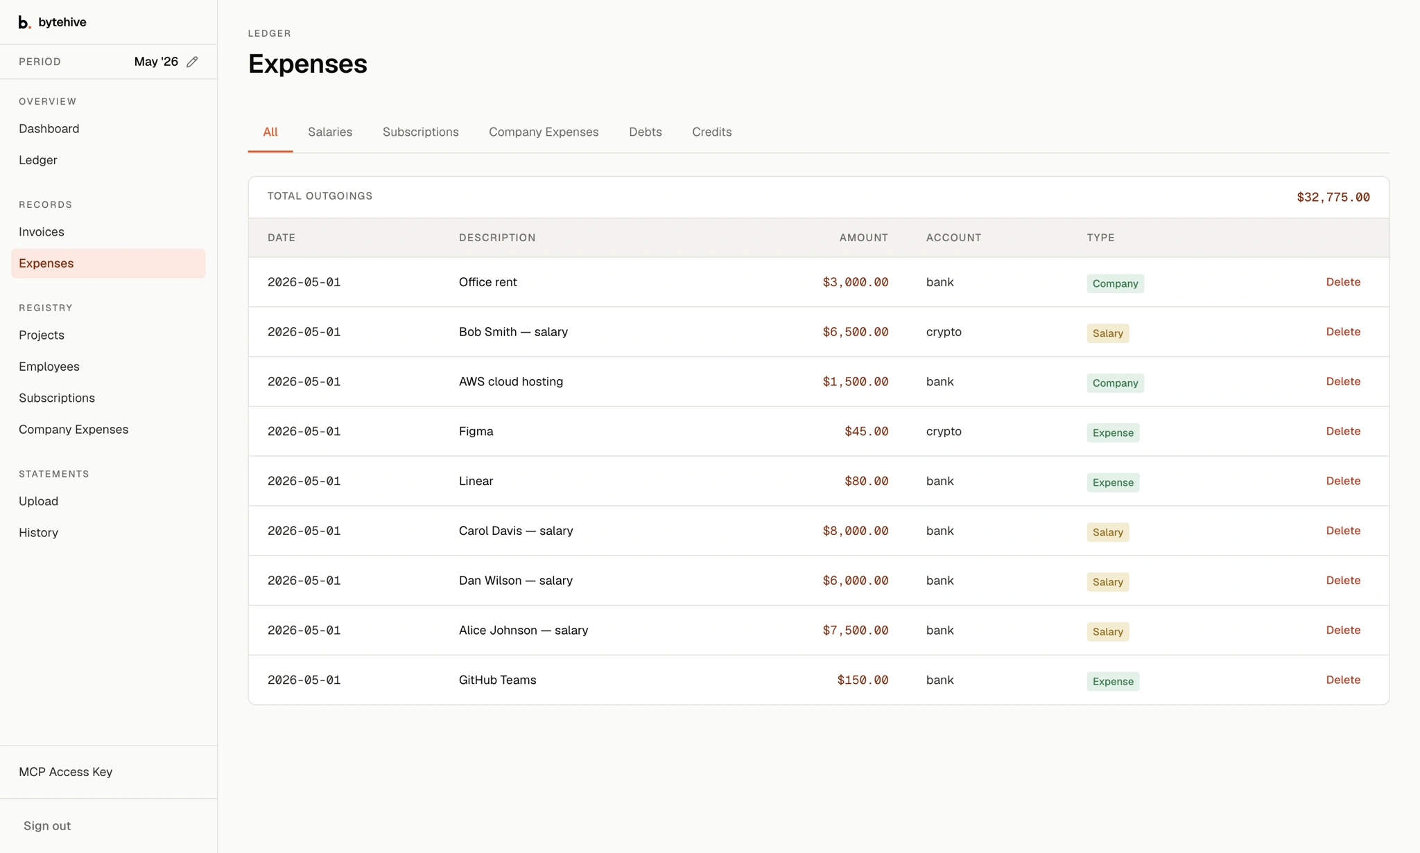Switch to the Debts tab
The image size is (1420, 853).
[x=646, y=132]
